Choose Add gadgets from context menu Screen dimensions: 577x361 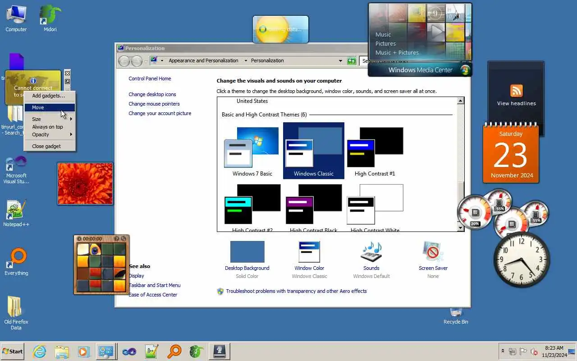pyautogui.click(x=50, y=96)
